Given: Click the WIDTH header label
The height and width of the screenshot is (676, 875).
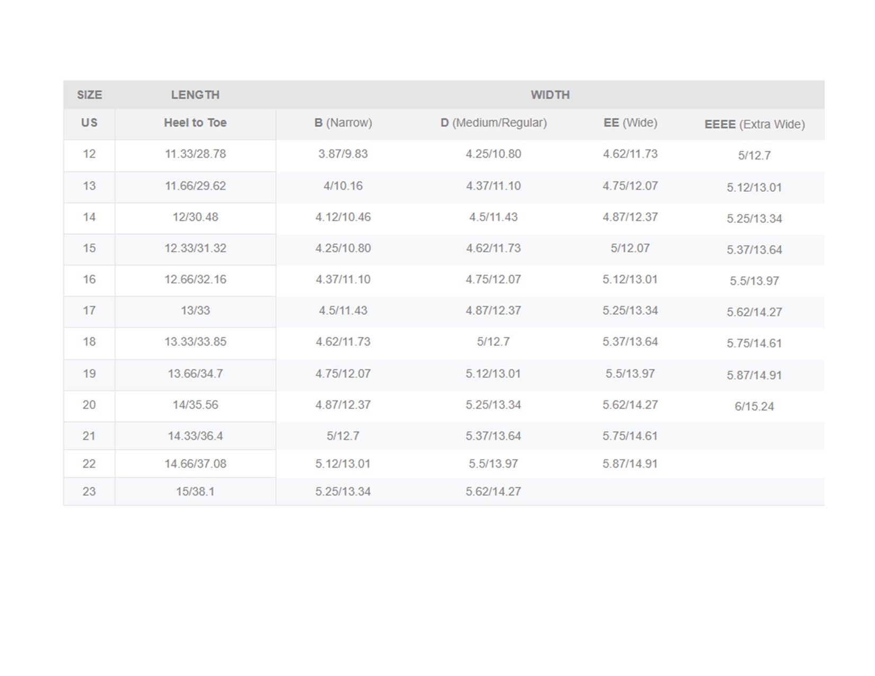Looking at the screenshot, I should 550,95.
